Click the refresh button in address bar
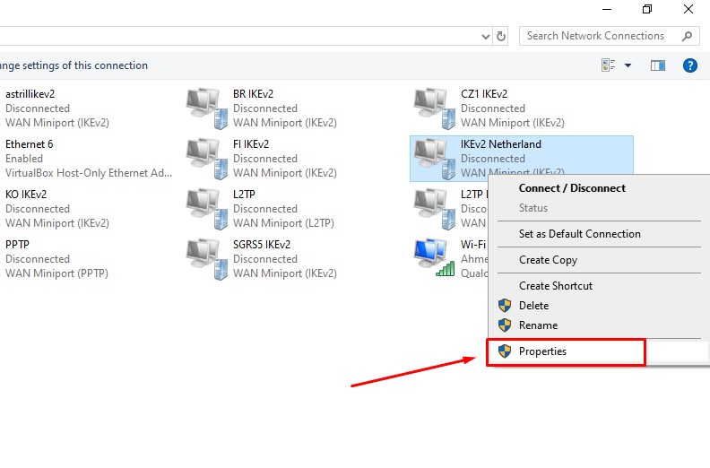 click(x=501, y=36)
